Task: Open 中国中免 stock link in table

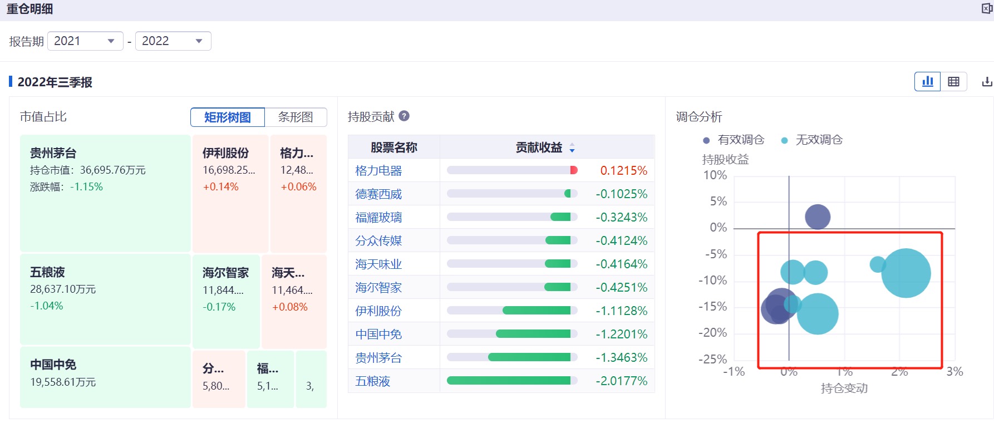Action: point(378,335)
